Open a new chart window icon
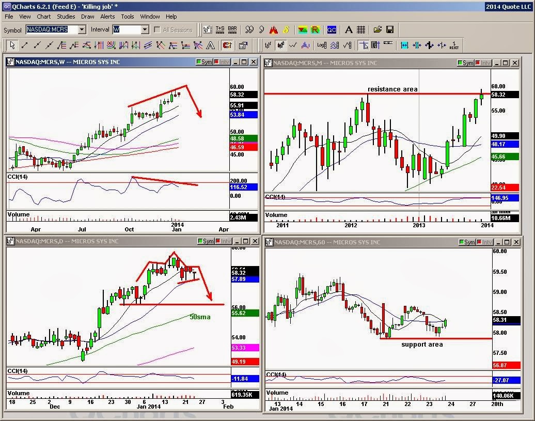 point(208,29)
